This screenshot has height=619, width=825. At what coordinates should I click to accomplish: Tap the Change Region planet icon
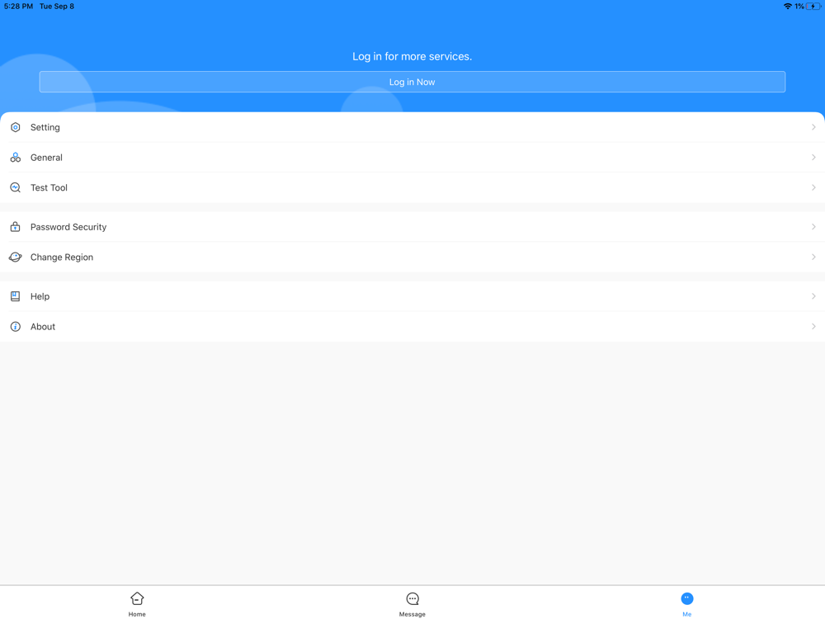pyautogui.click(x=15, y=257)
